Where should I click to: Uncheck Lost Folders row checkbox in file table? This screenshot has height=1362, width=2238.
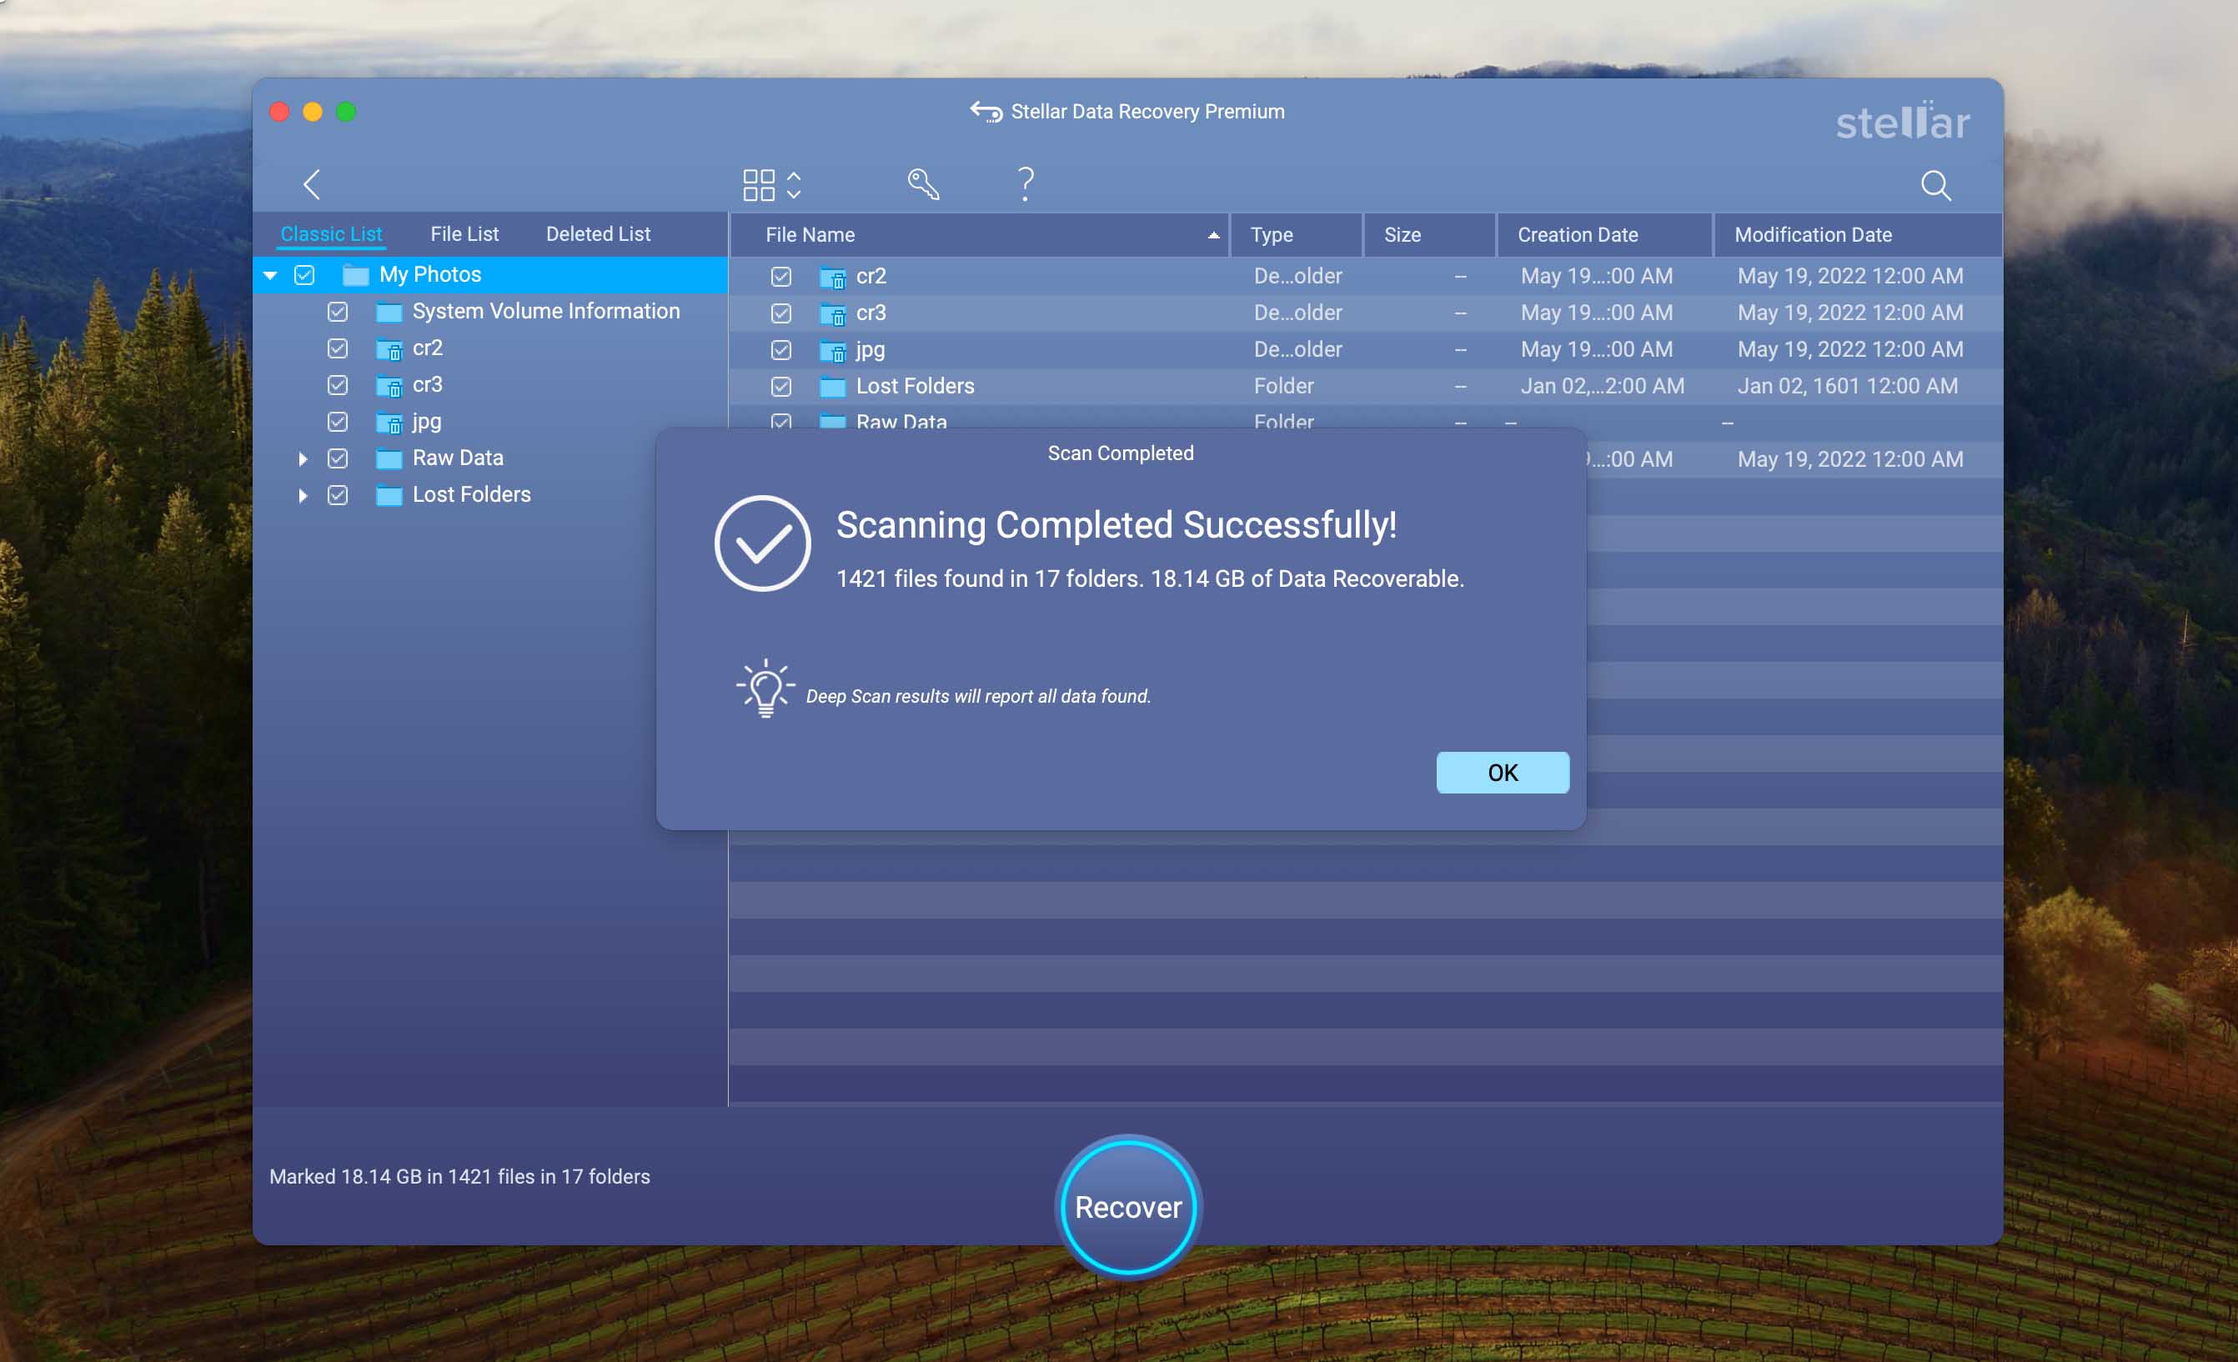point(780,387)
